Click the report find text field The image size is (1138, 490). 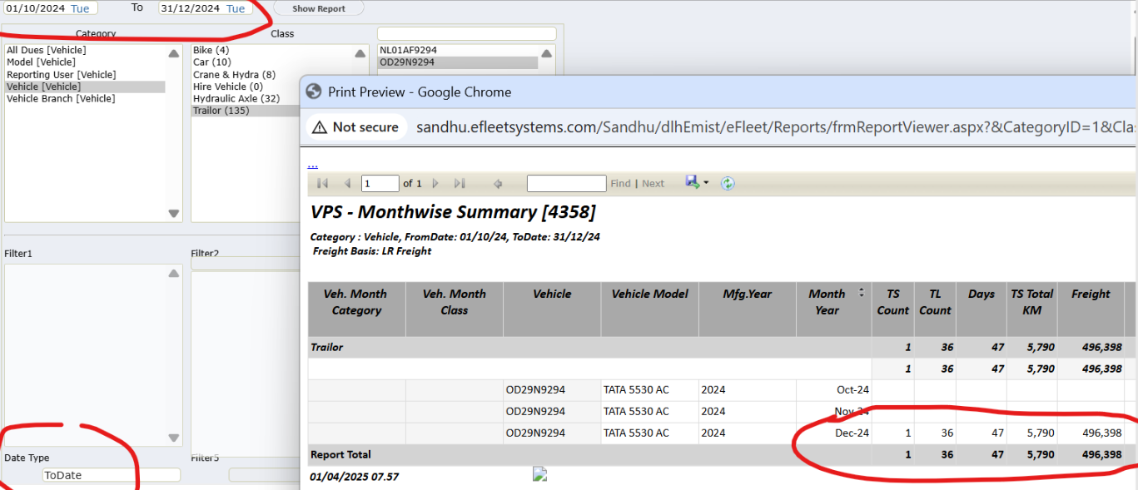(566, 184)
